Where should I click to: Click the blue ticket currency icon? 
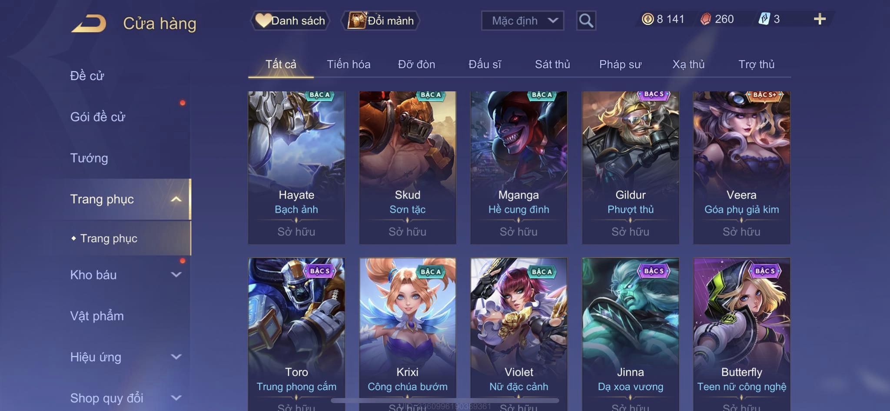click(764, 19)
